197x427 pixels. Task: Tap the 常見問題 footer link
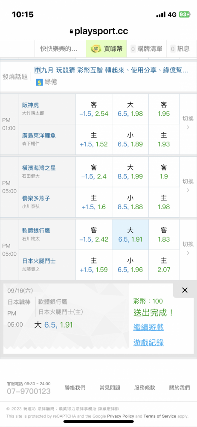pos(110,388)
